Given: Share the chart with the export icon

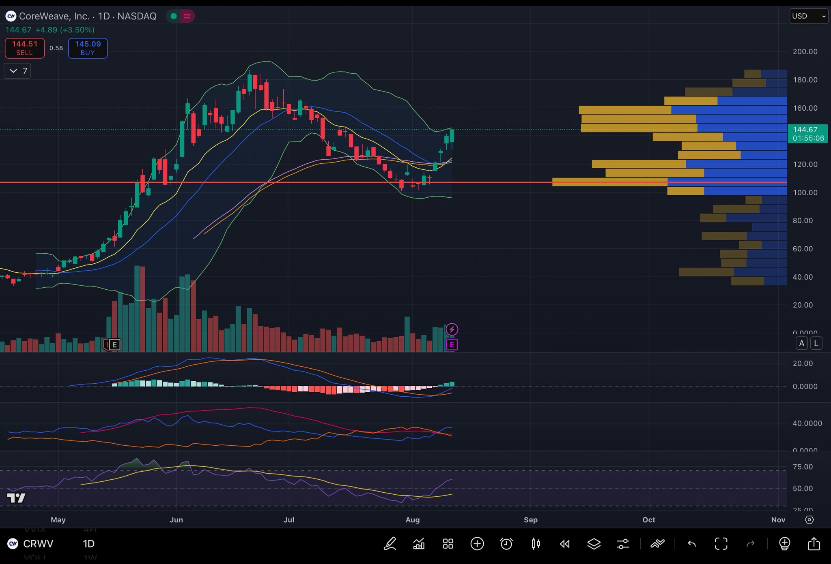Looking at the screenshot, I should (x=814, y=543).
